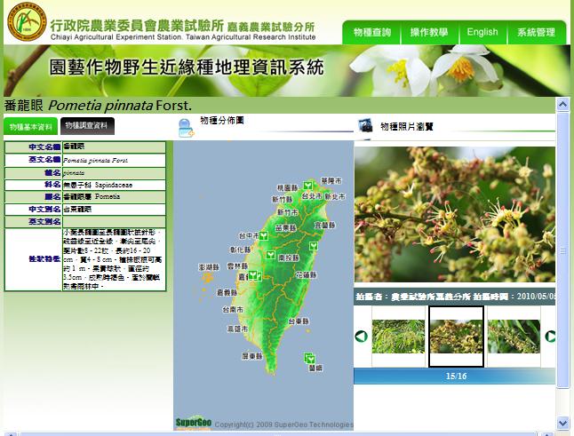
Task: Open the 操作教學 menu
Action: 428,33
